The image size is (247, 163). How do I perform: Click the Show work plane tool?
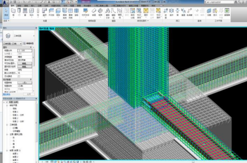pyautogui.click(x=215, y=12)
